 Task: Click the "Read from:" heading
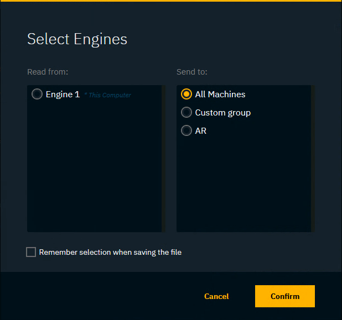[x=48, y=72]
